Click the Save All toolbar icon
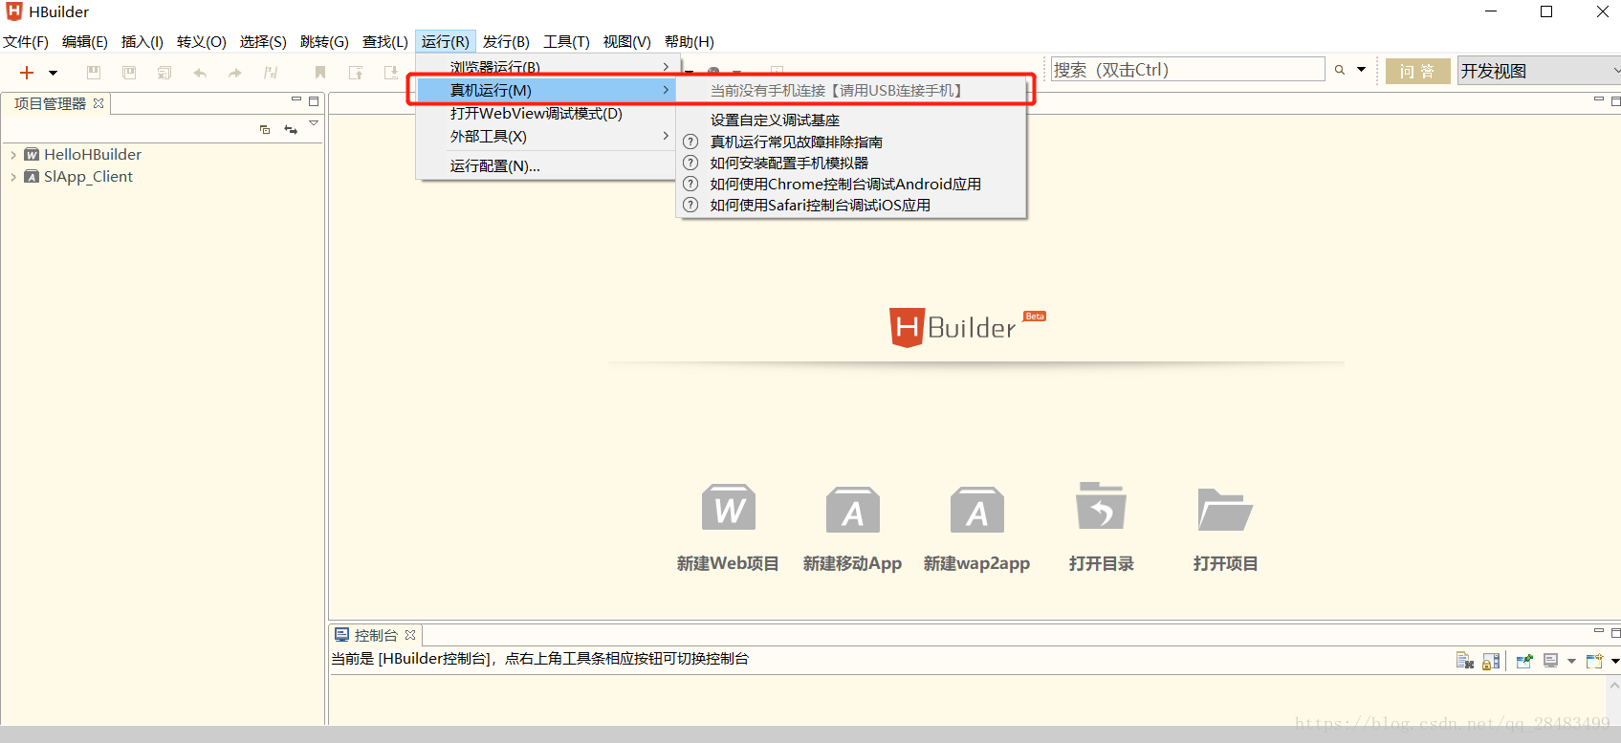The width and height of the screenshot is (1621, 743). click(129, 73)
